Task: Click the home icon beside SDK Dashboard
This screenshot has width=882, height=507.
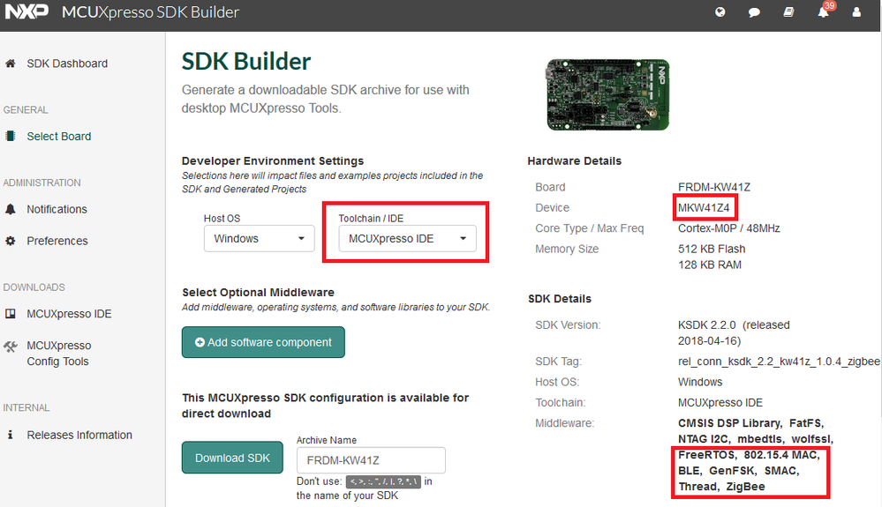Action: click(10, 63)
